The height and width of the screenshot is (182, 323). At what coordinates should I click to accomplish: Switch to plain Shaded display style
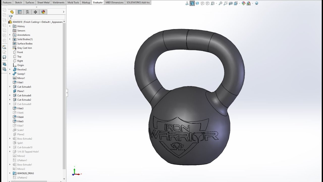coord(197,3)
